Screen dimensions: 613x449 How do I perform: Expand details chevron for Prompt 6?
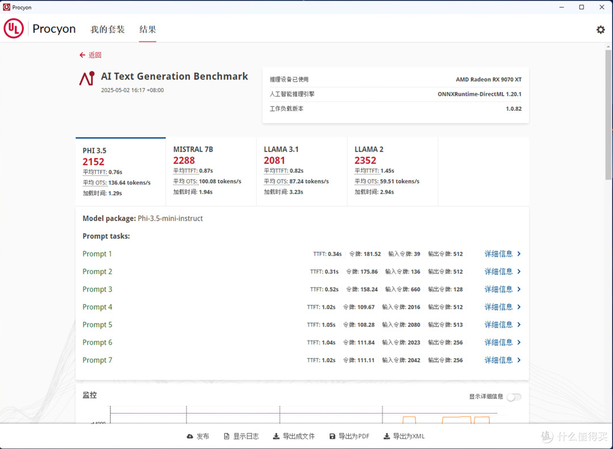point(519,342)
